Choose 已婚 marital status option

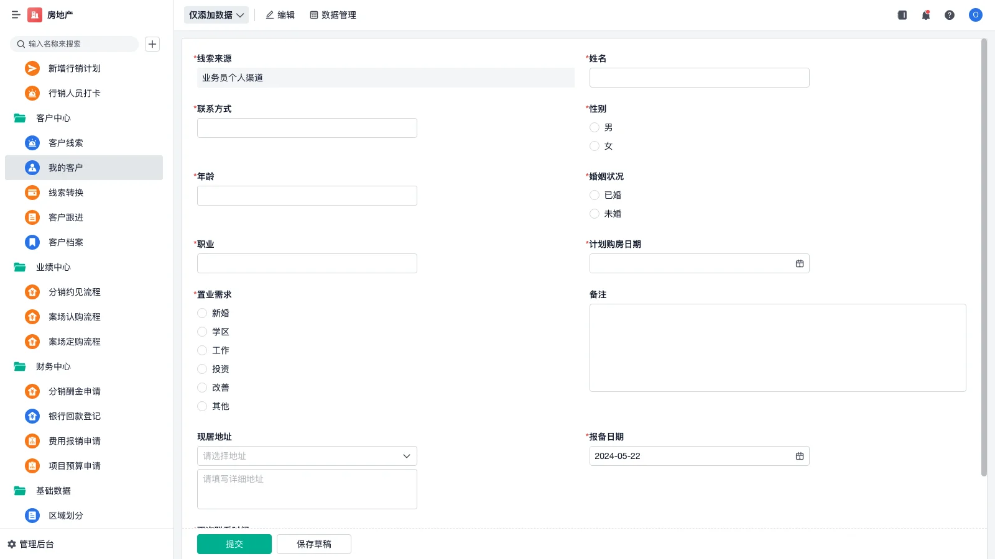pyautogui.click(x=594, y=195)
